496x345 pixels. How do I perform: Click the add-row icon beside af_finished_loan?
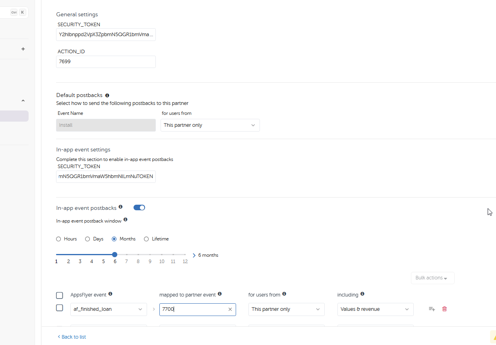tap(432, 309)
